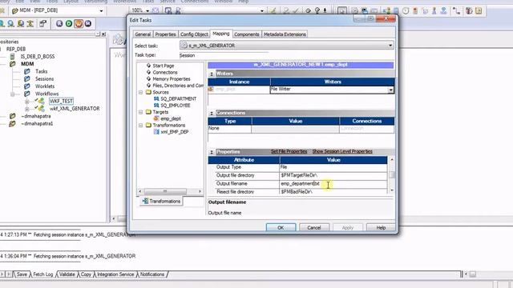
Task: Edit the Output filename value field
Action: click(x=333, y=184)
